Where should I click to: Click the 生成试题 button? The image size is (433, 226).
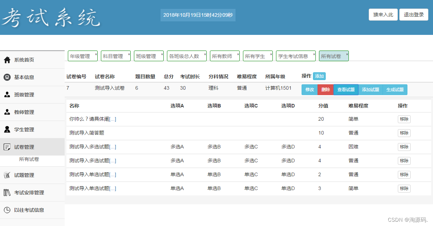(x=395, y=90)
